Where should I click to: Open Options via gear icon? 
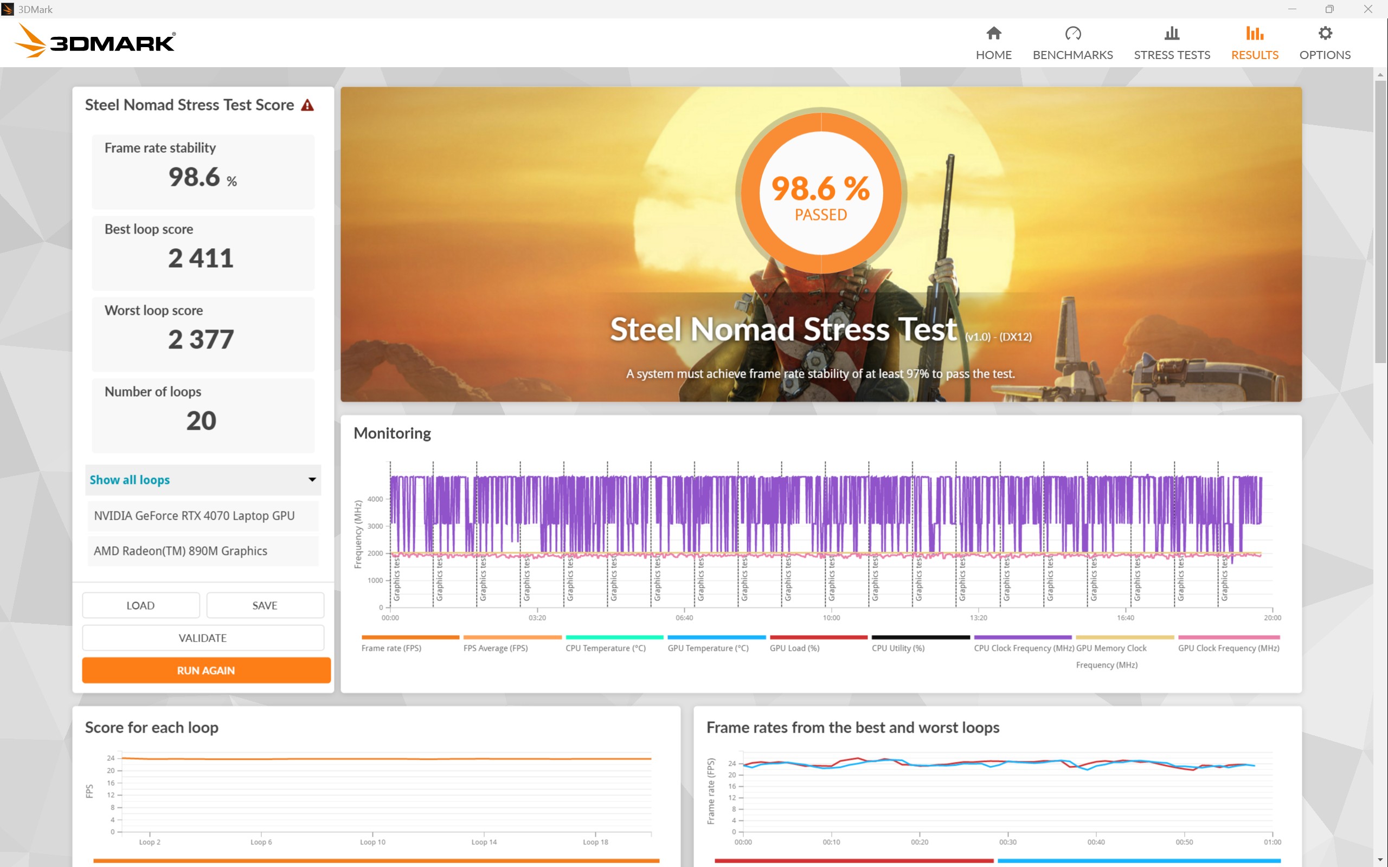1325,33
